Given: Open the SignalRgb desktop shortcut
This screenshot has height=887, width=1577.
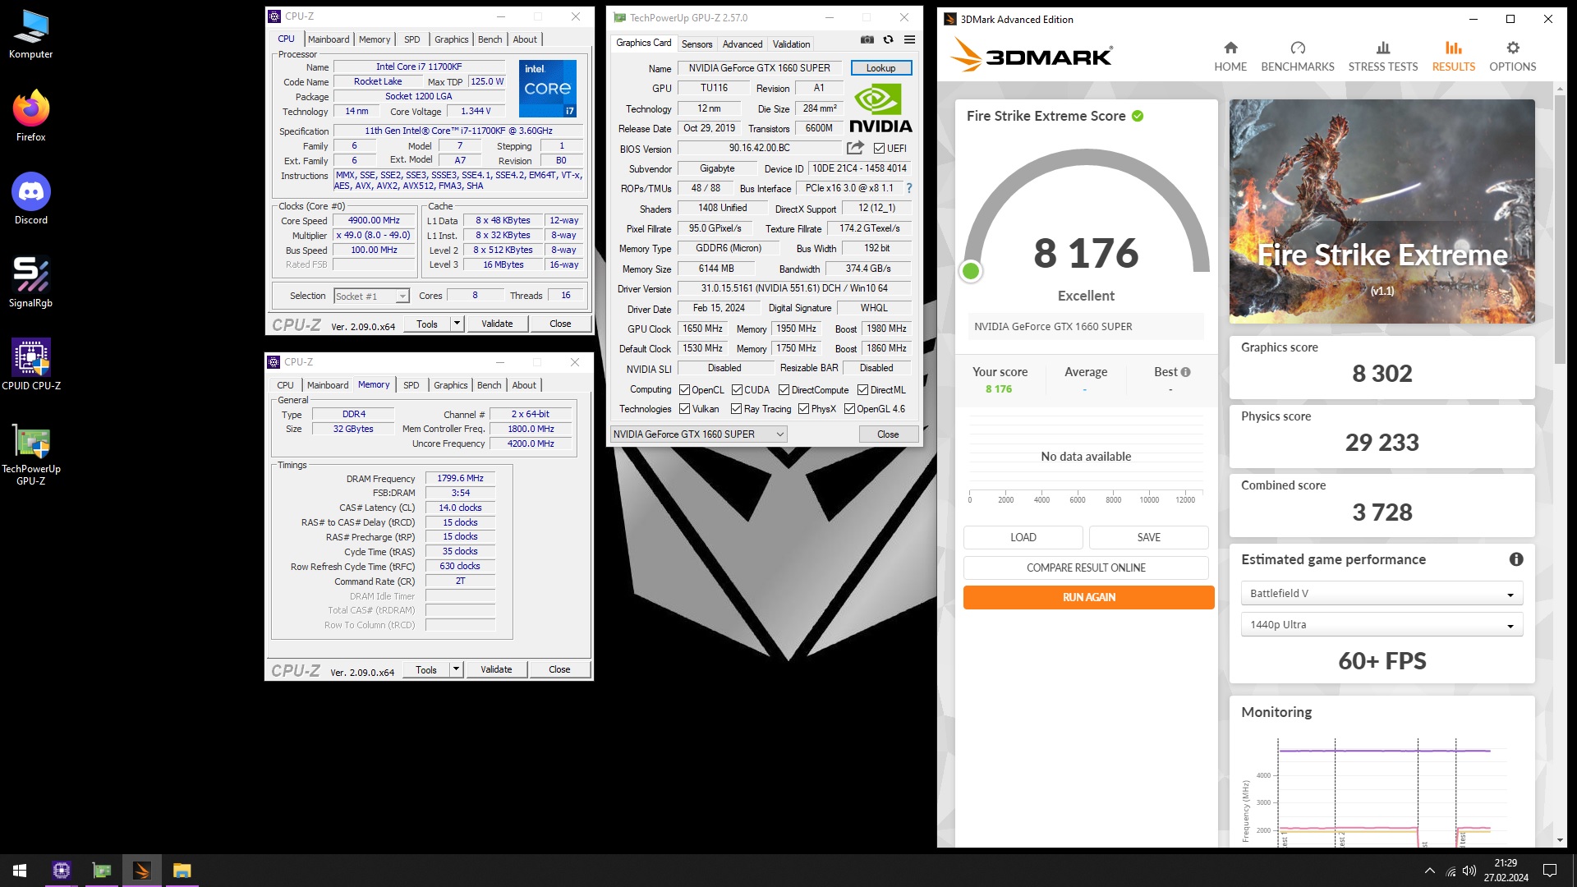Looking at the screenshot, I should click(x=30, y=283).
